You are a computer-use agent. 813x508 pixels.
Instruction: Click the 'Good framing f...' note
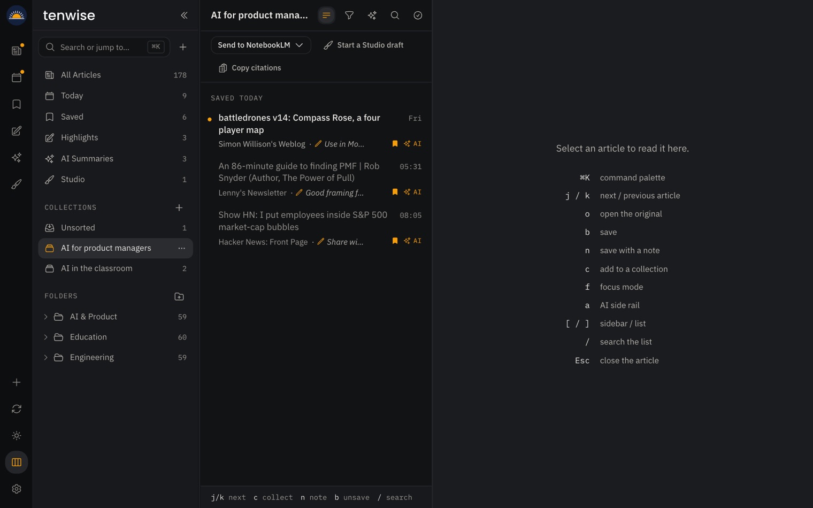point(329,193)
